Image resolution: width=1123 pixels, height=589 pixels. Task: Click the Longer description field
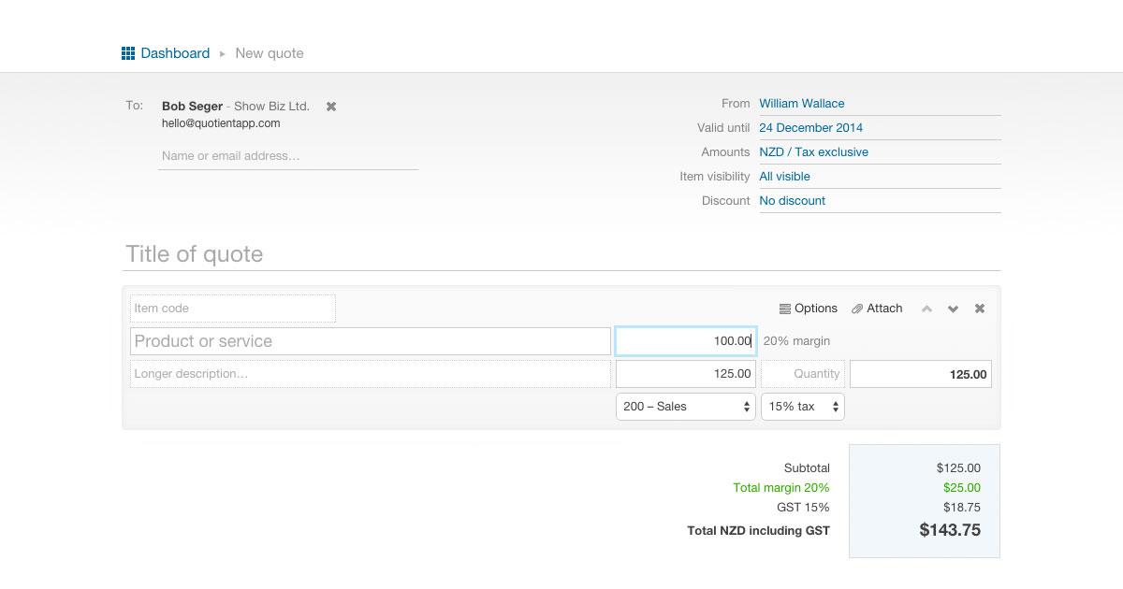(370, 374)
